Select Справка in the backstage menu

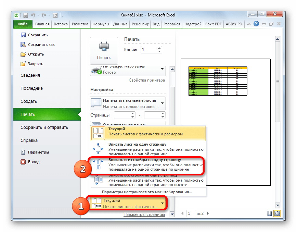(x=29, y=141)
